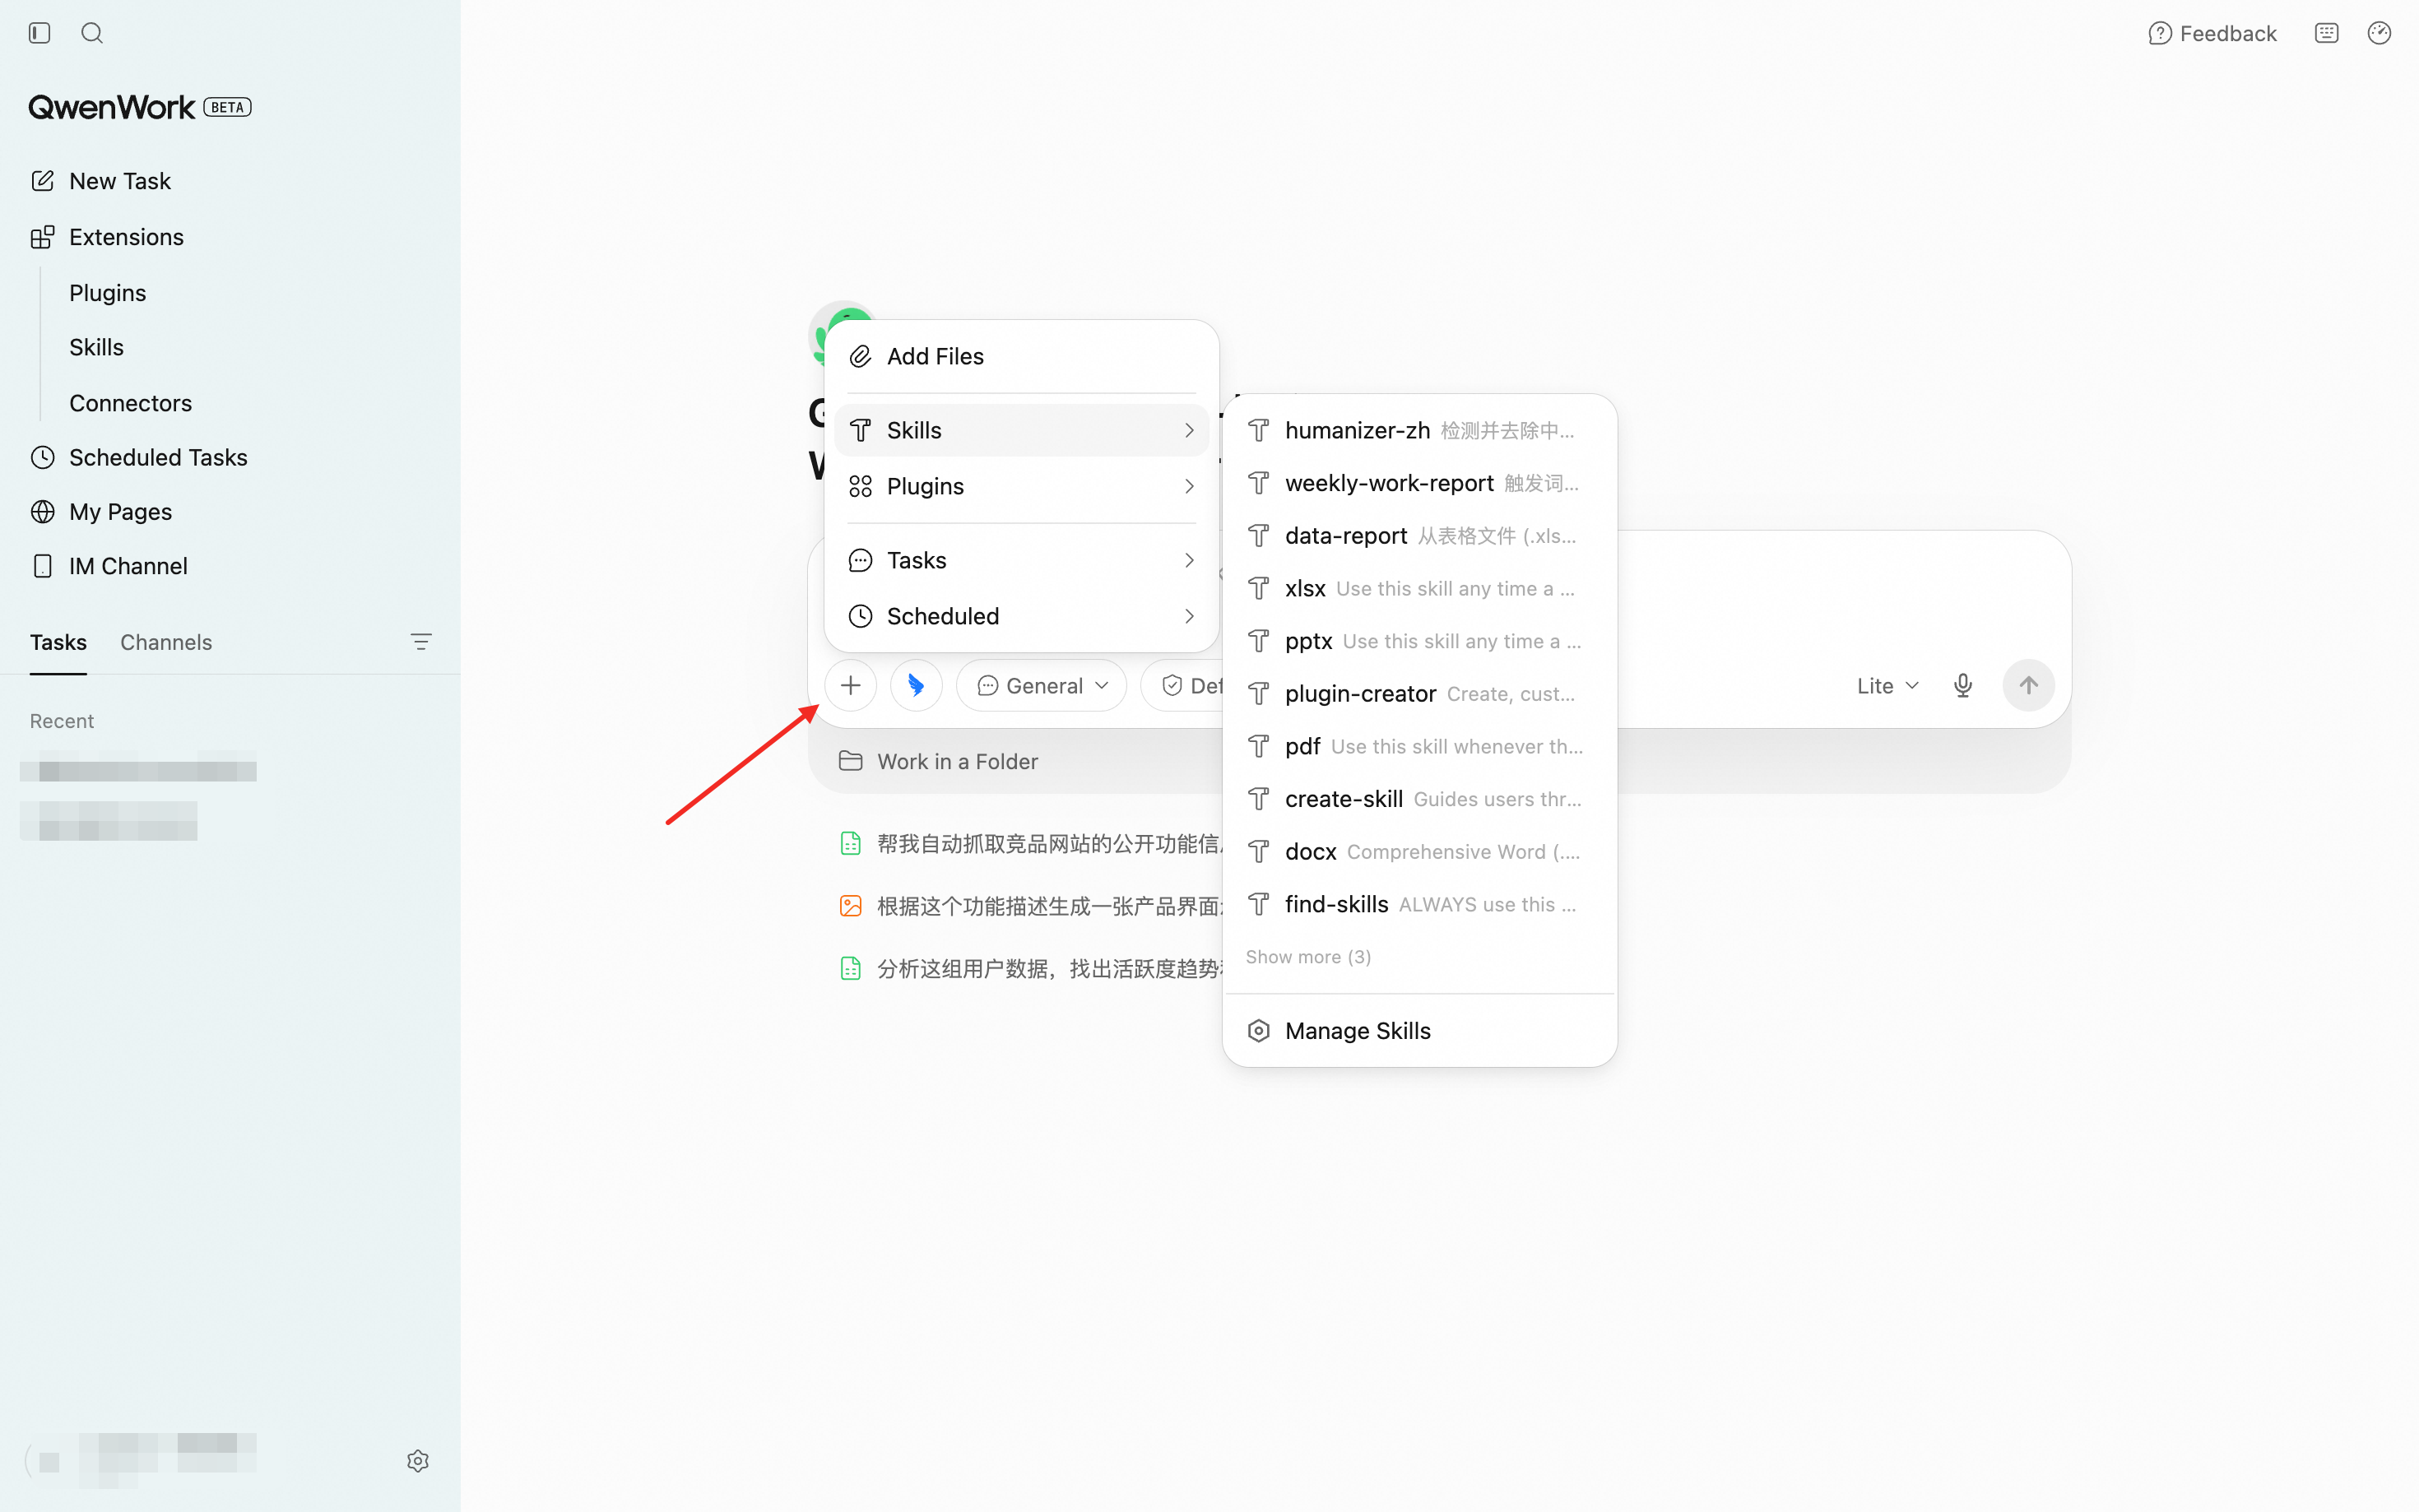The image size is (2419, 1512).
Task: Pick the pptx skill from the list
Action: tap(1419, 641)
